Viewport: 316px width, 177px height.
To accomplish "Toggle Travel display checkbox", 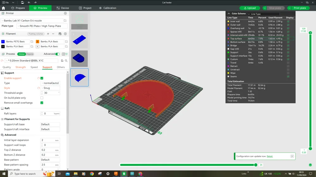I will (x=288, y=63).
